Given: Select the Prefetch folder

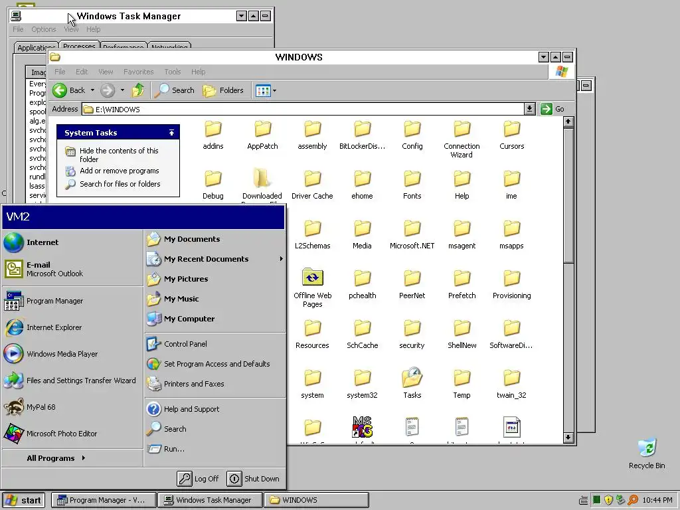Looking at the screenshot, I should point(462,284).
